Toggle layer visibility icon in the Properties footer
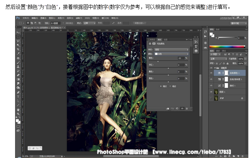This screenshot has width=249, height=158. click(x=182, y=108)
